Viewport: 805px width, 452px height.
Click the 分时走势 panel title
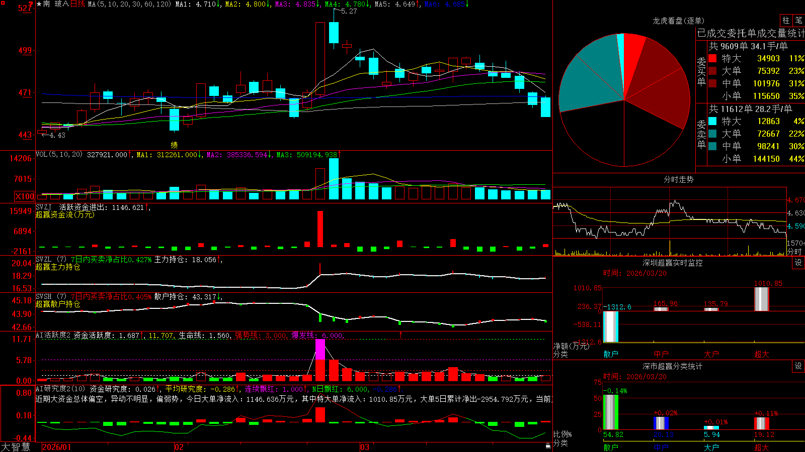(678, 179)
